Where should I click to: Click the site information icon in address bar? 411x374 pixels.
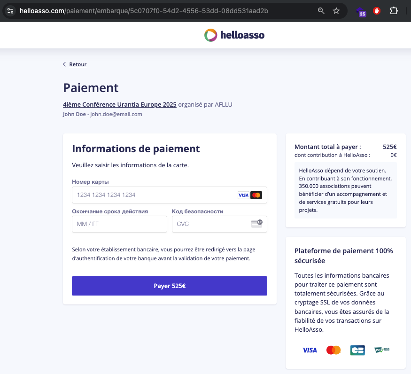coord(10,11)
